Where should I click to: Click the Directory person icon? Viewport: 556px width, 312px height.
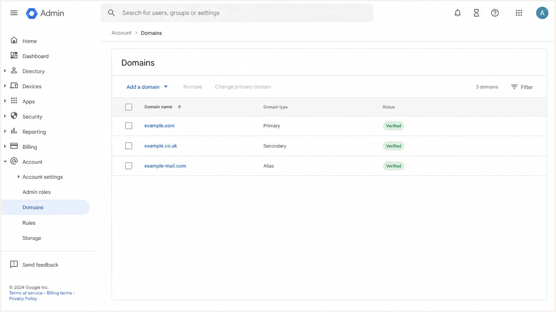14,71
